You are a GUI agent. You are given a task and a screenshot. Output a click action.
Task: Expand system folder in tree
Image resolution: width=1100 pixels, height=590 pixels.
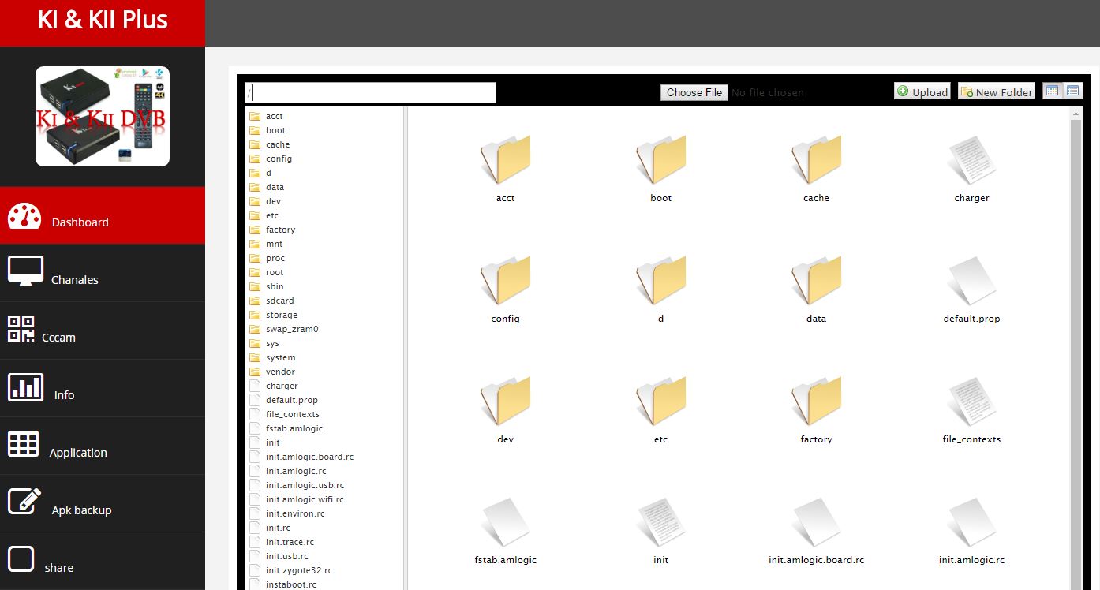pos(280,357)
